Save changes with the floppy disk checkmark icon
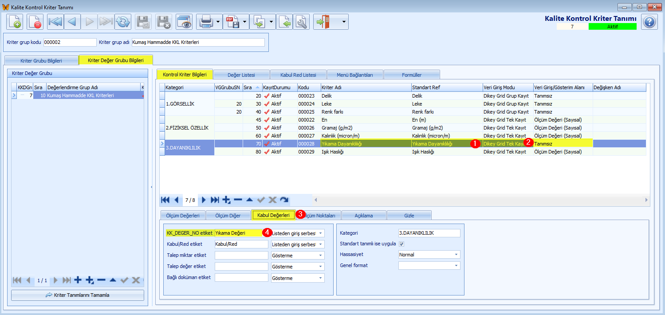This screenshot has height=315, width=665. 143,22
